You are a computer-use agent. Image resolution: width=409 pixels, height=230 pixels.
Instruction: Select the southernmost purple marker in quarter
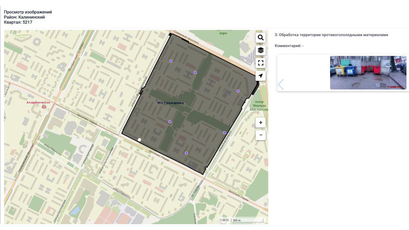pos(186,153)
